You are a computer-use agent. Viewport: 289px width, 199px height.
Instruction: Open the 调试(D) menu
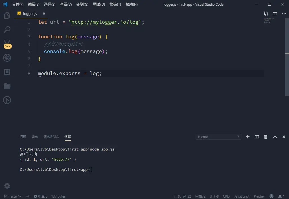click(99, 5)
